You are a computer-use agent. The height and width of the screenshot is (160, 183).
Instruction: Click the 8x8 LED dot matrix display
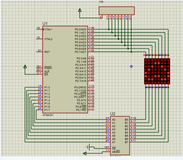157,71
